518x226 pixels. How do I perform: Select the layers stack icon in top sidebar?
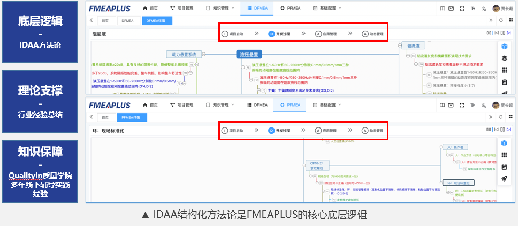pos(504,58)
